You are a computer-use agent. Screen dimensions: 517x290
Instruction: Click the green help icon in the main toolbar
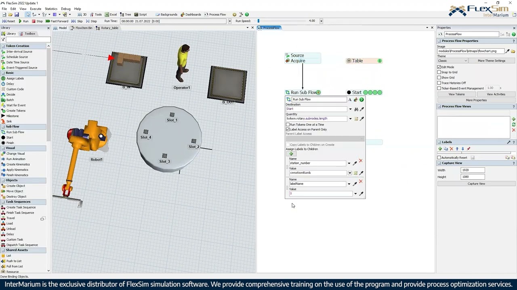pos(247,14)
